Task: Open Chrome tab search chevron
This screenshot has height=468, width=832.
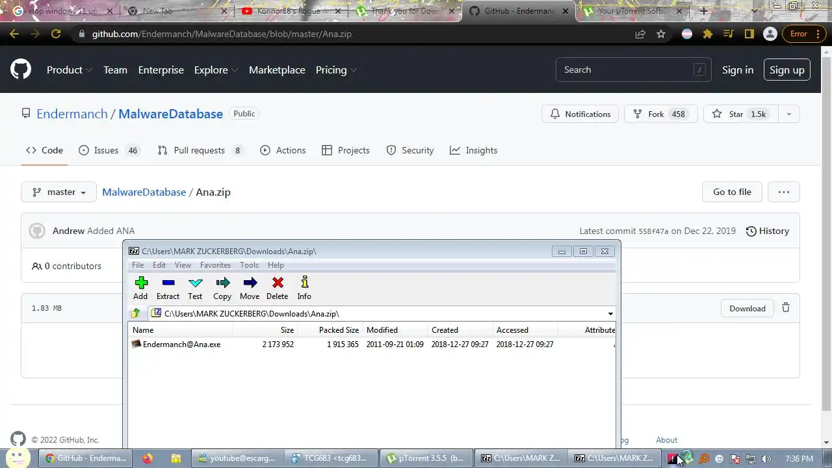Action: pos(754,11)
